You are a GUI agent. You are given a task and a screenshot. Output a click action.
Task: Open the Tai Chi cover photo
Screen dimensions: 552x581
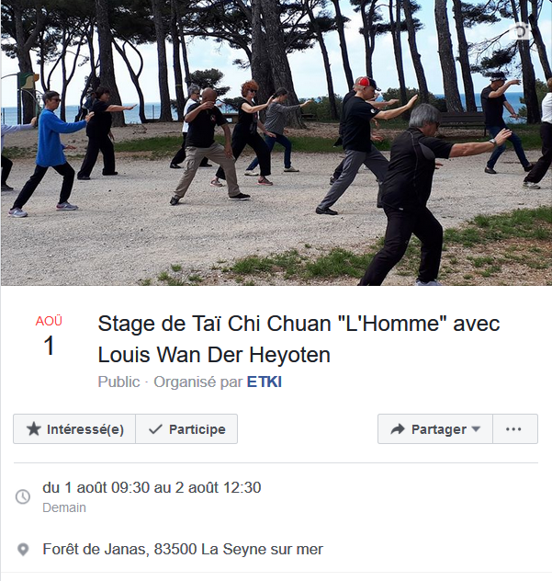pos(276,142)
